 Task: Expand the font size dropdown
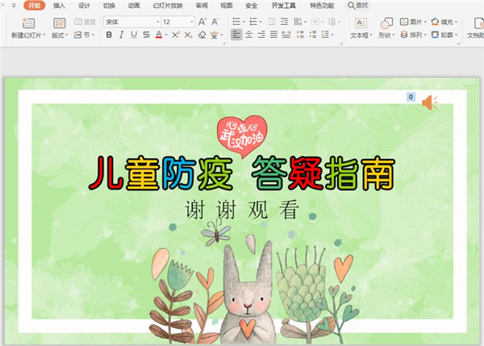click(x=191, y=22)
